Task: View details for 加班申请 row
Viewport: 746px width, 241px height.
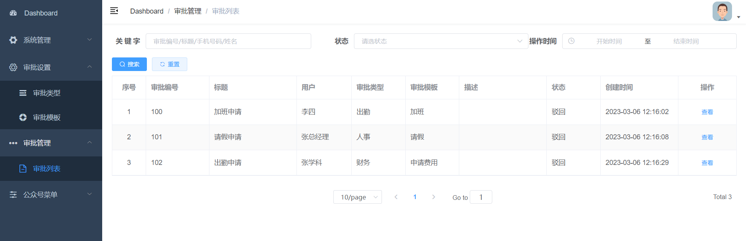Action: pyautogui.click(x=707, y=112)
